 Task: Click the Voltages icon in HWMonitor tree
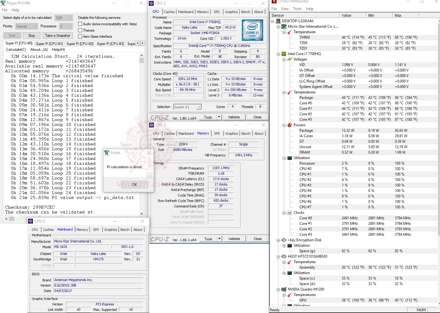tap(289, 59)
